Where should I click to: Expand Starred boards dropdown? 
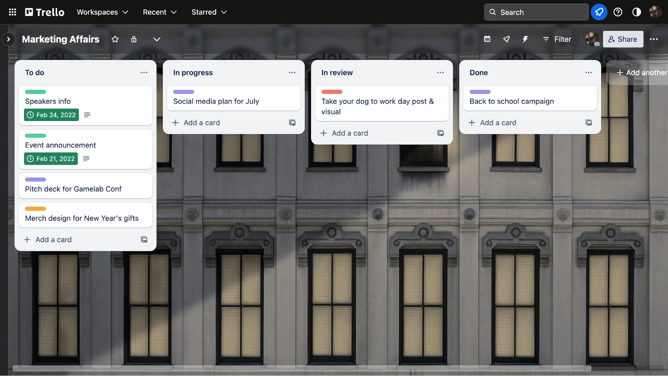[x=209, y=12]
